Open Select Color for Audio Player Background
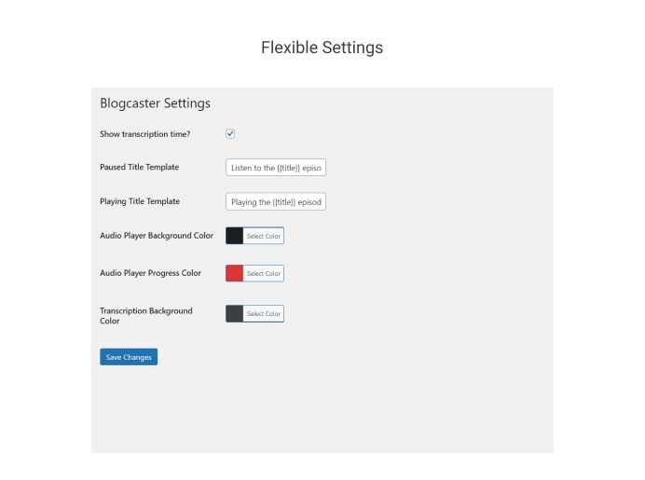The width and height of the screenshot is (645, 480). (263, 236)
